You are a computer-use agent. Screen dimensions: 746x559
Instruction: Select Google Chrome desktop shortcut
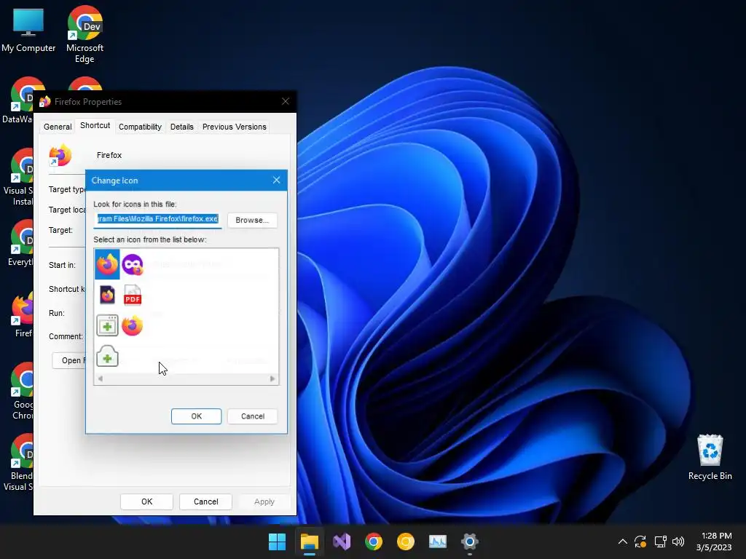pyautogui.click(x=23, y=391)
